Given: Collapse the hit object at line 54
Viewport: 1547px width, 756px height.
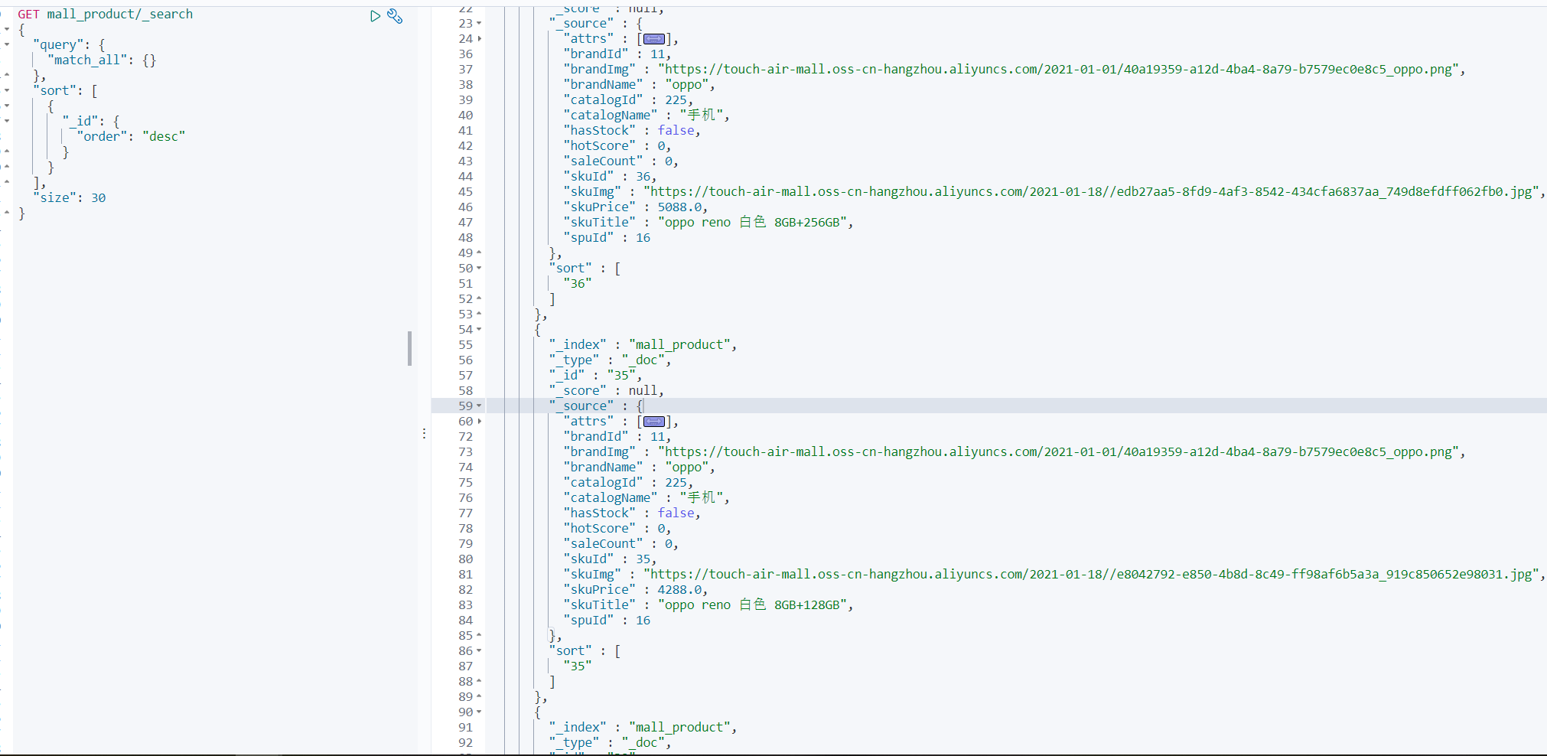Looking at the screenshot, I should (x=480, y=330).
